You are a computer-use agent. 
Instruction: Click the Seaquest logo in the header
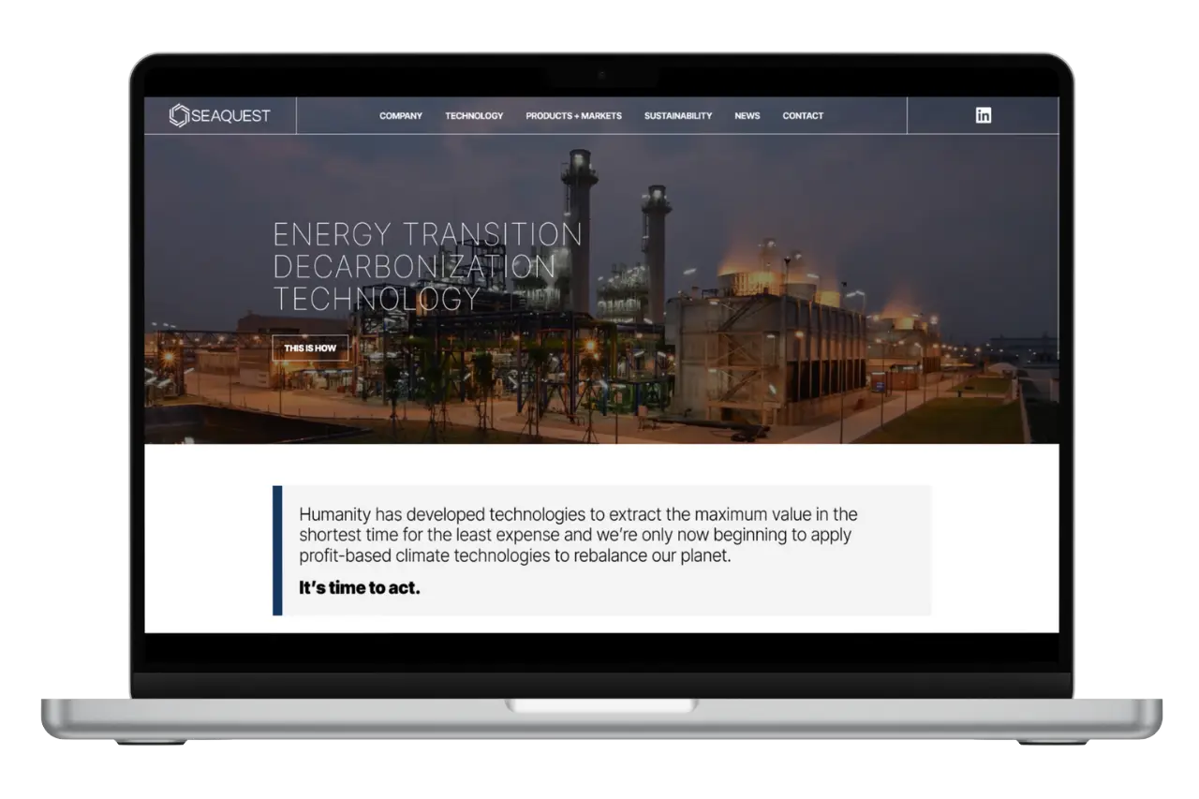pyautogui.click(x=219, y=115)
